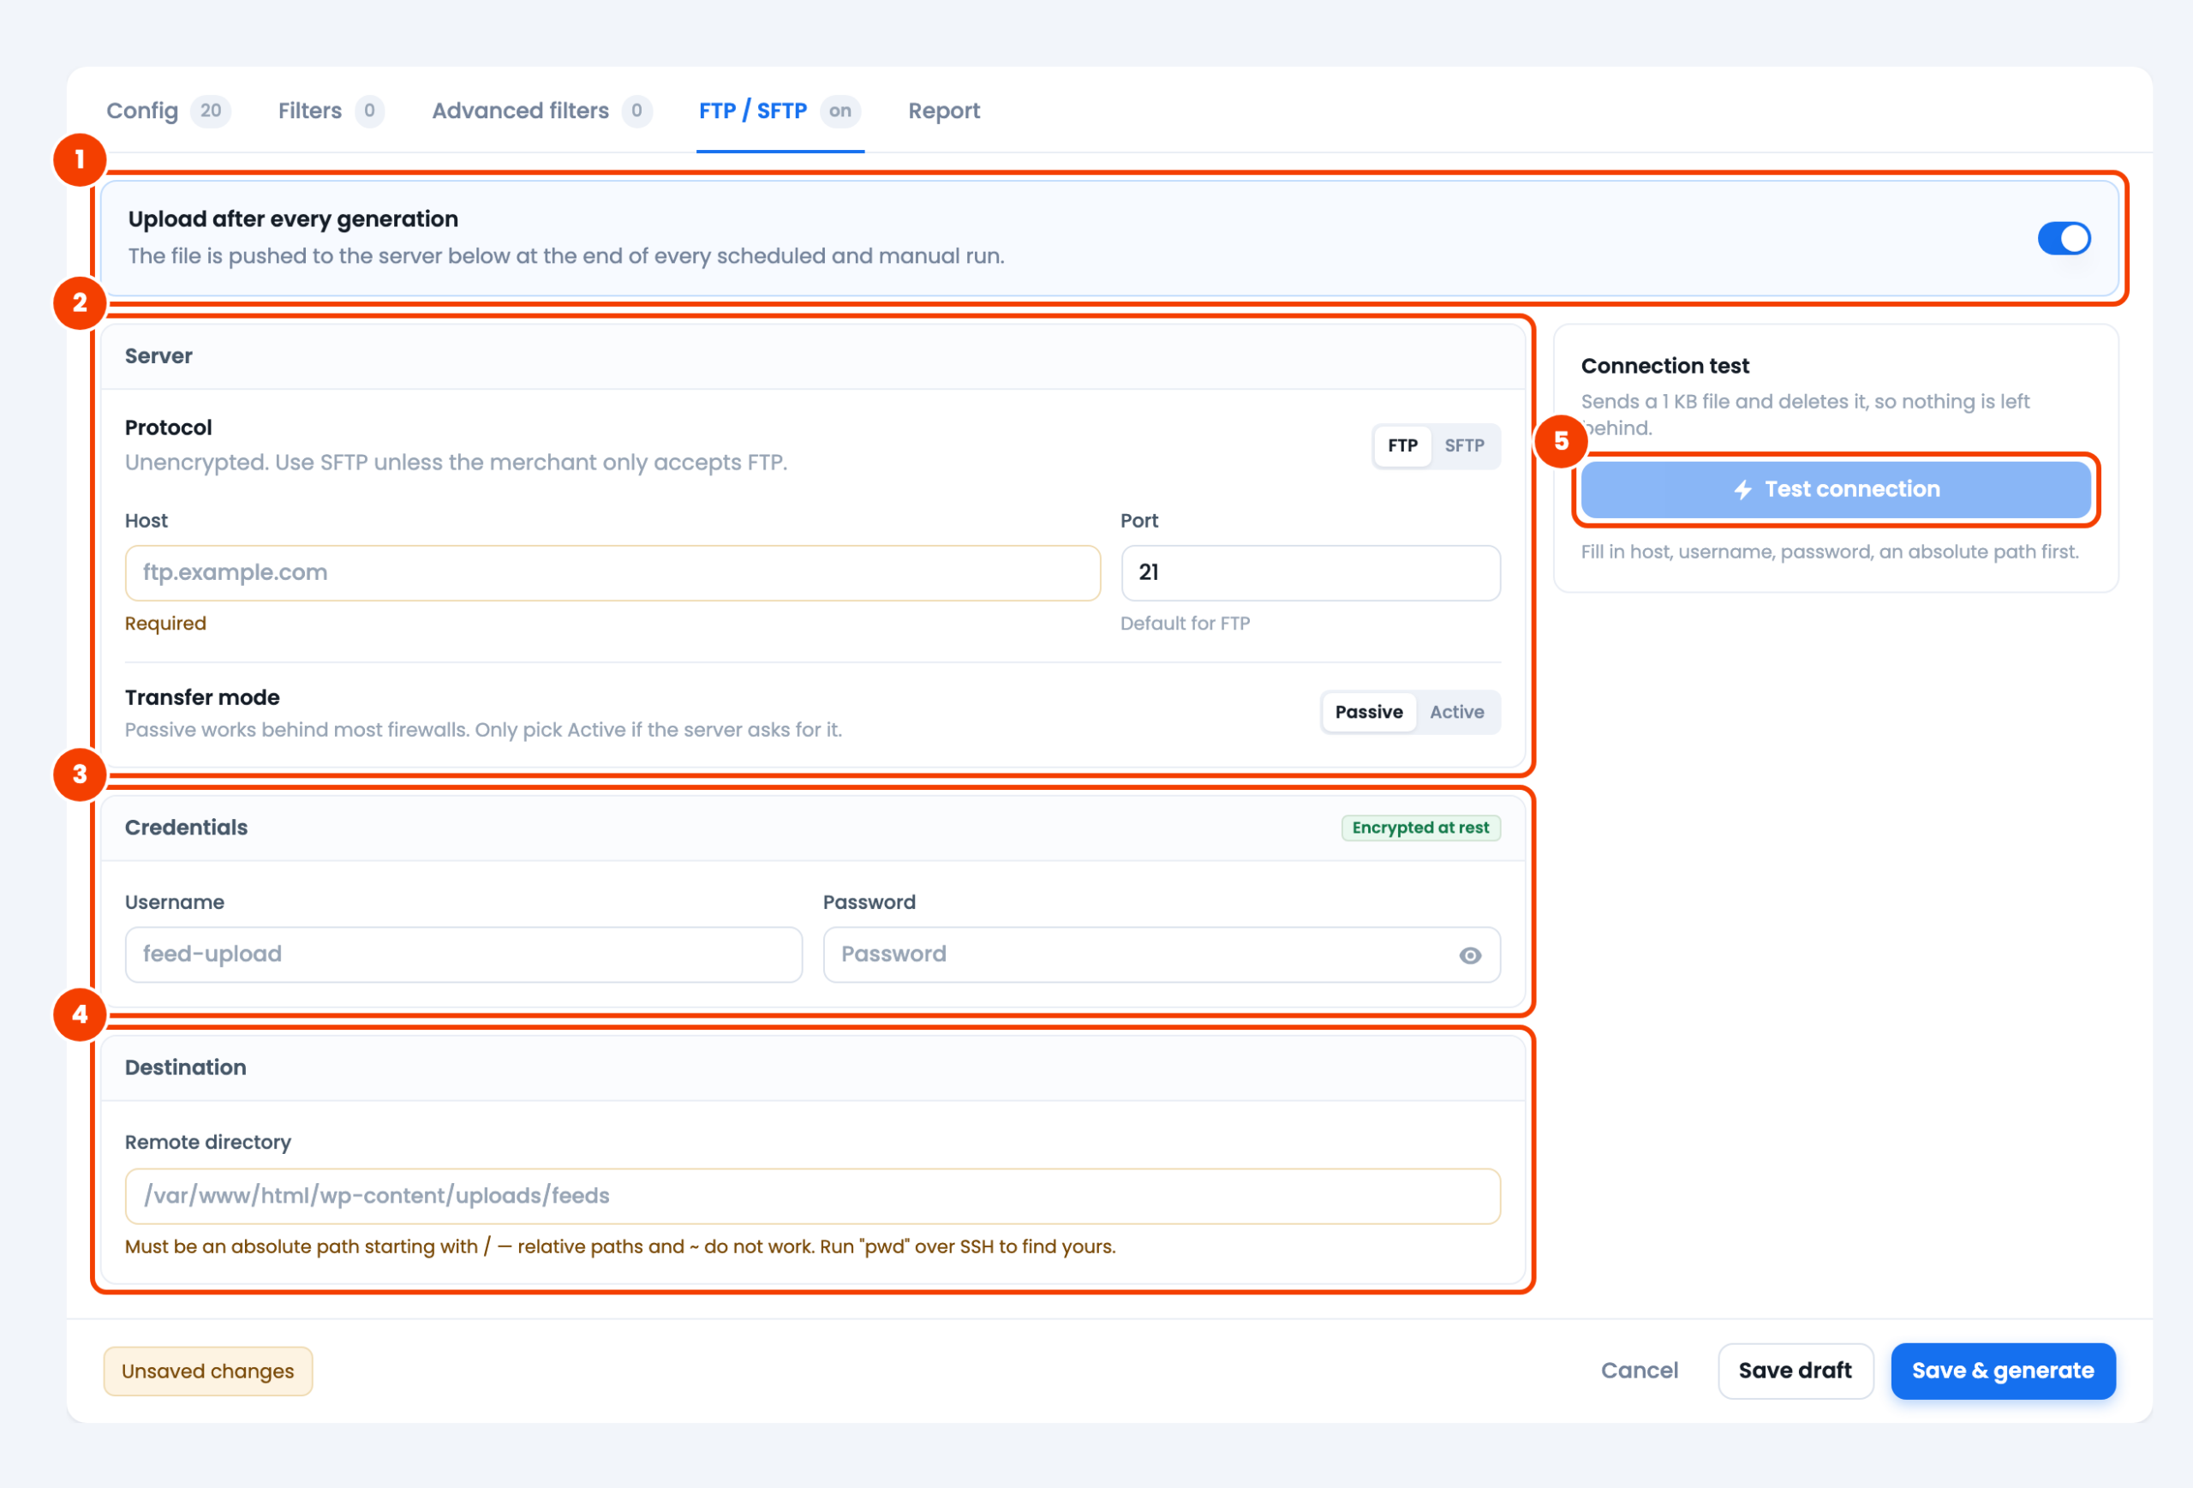The image size is (2193, 1488).
Task: Click the Encrypted at rest badge
Action: point(1420,828)
